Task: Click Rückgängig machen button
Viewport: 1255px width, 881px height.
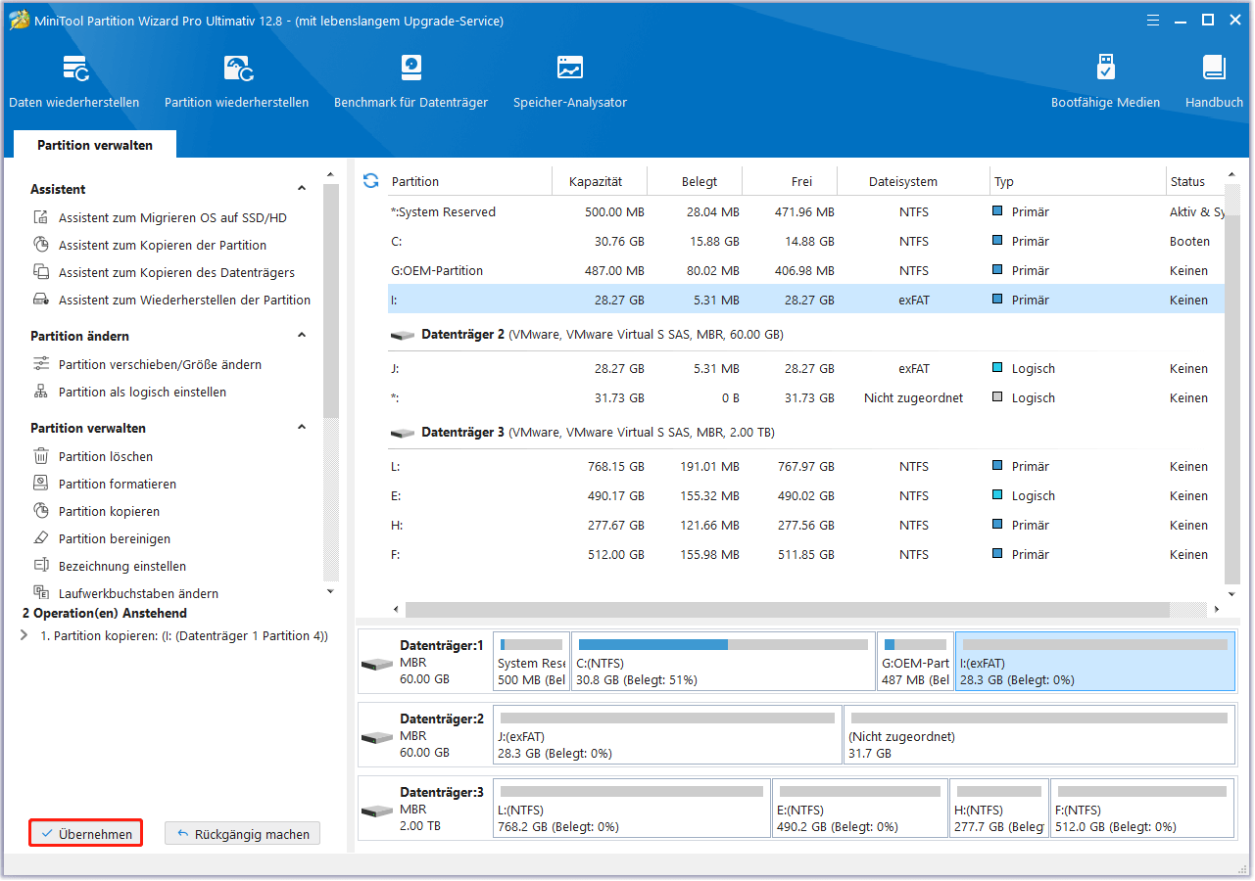Action: coord(242,834)
